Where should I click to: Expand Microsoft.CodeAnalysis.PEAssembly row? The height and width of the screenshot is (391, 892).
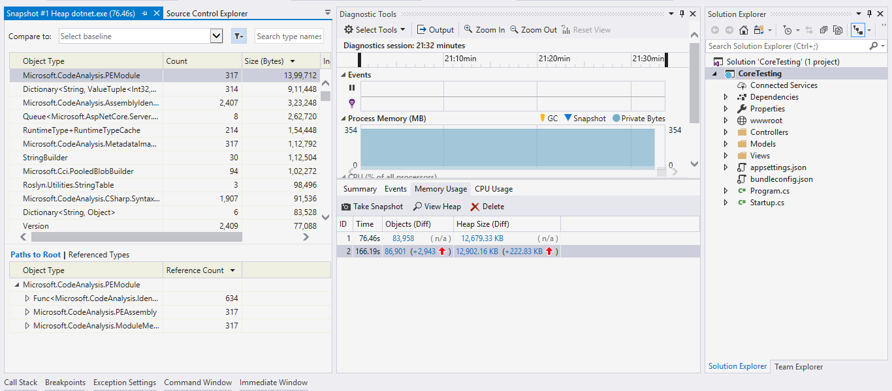coord(27,312)
